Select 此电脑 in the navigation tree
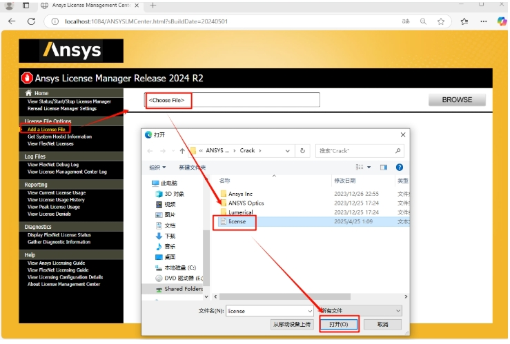 (x=164, y=183)
